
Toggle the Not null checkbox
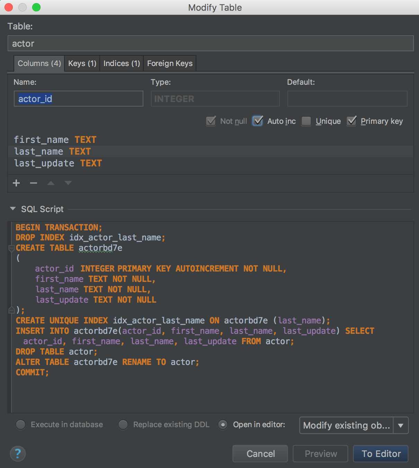(x=211, y=121)
